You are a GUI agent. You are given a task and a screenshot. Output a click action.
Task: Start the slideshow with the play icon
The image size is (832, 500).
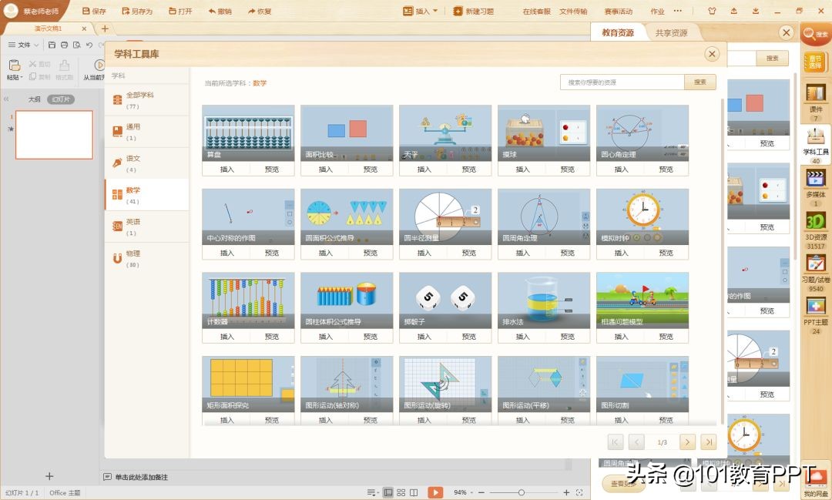click(x=434, y=491)
